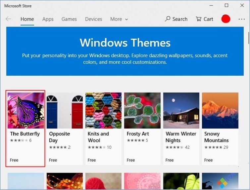Open the Snowy Mountains theme image
Screen dimensions: 250x190
pyautogui.click(x=220, y=110)
